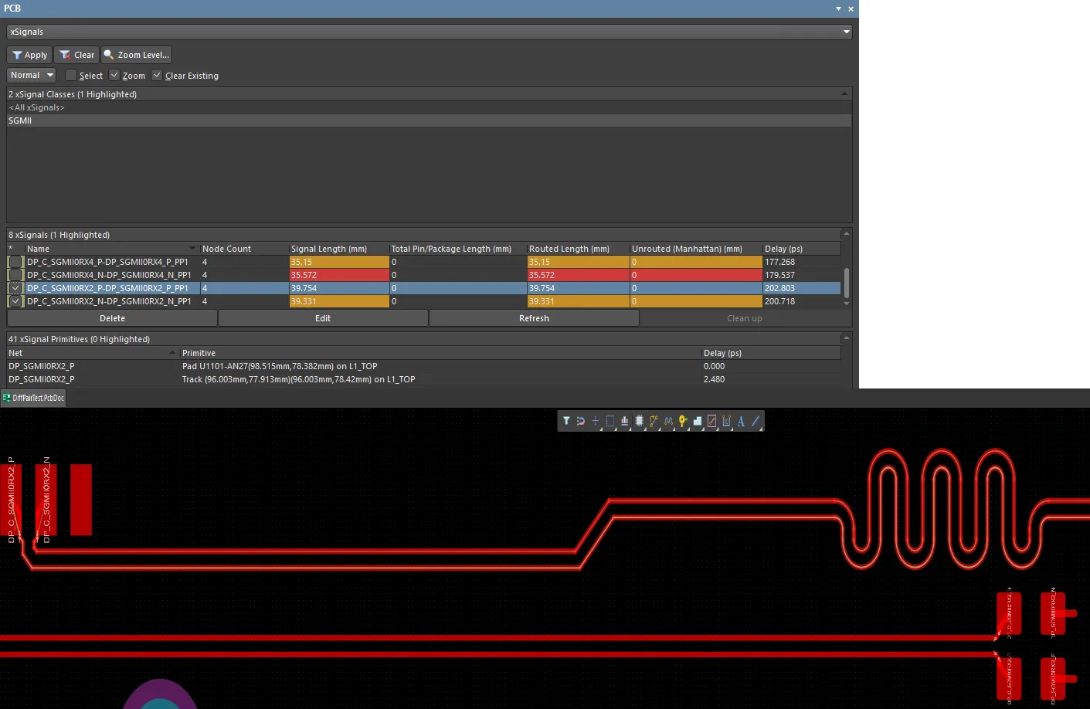Click the Edit xSignal button
The width and height of the screenshot is (1090, 709).
[x=323, y=318]
